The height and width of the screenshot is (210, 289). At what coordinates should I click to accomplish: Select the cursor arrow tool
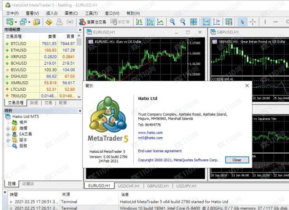click(x=243, y=22)
